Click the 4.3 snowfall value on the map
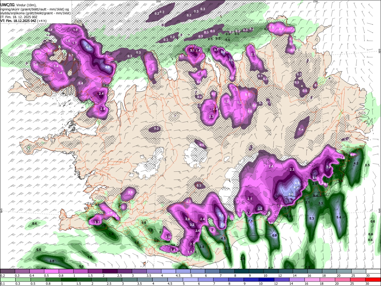The width and height of the screenshot is (381, 286). pyautogui.click(x=221, y=216)
